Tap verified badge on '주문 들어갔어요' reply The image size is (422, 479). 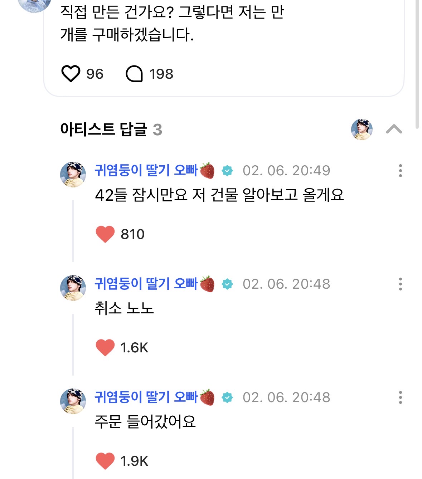227,397
